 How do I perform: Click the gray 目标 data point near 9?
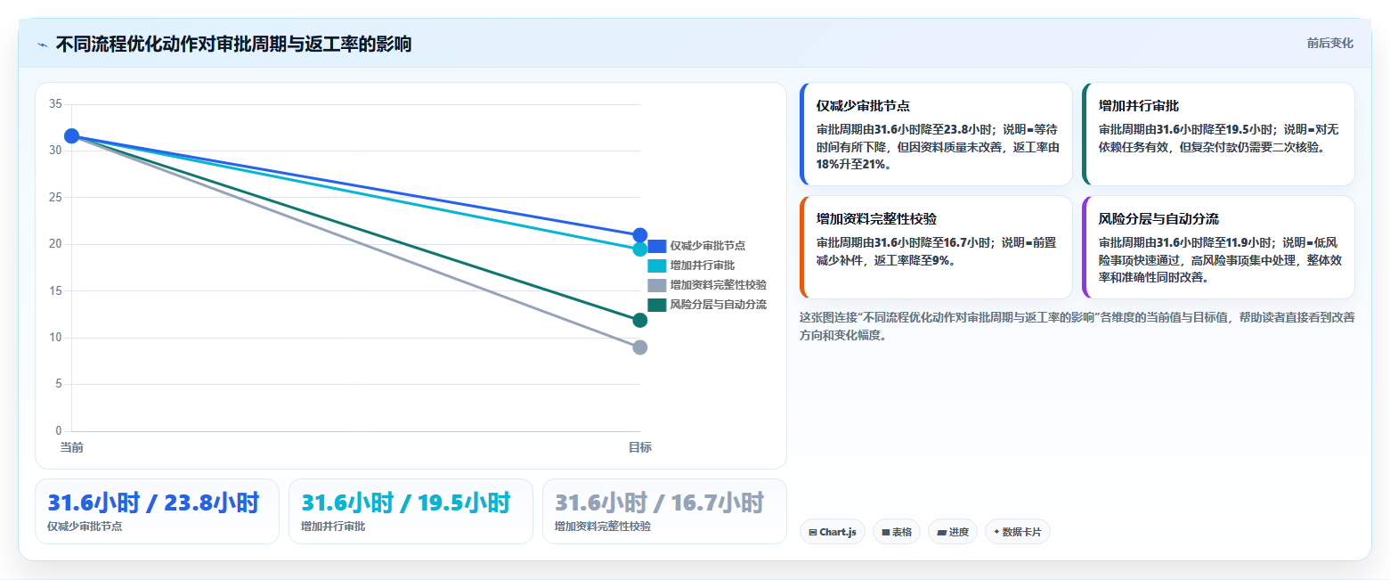639,347
